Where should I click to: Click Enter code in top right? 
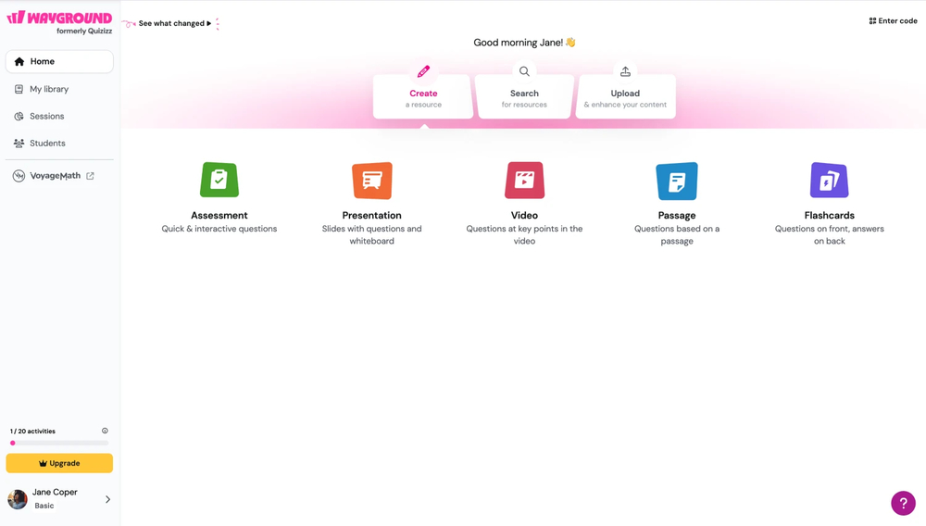pos(893,20)
